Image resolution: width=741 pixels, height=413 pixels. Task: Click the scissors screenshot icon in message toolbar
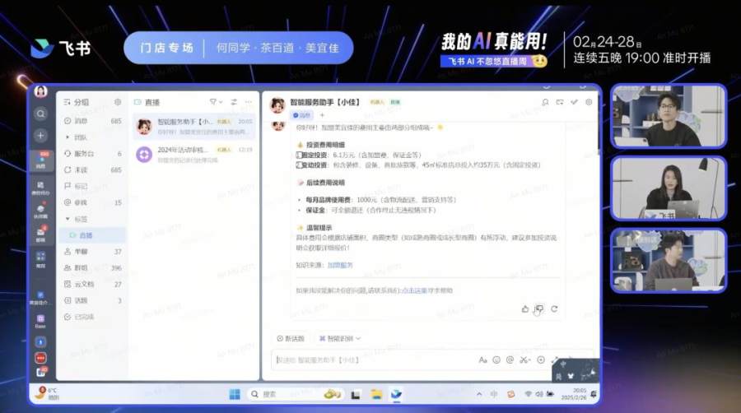524,360
